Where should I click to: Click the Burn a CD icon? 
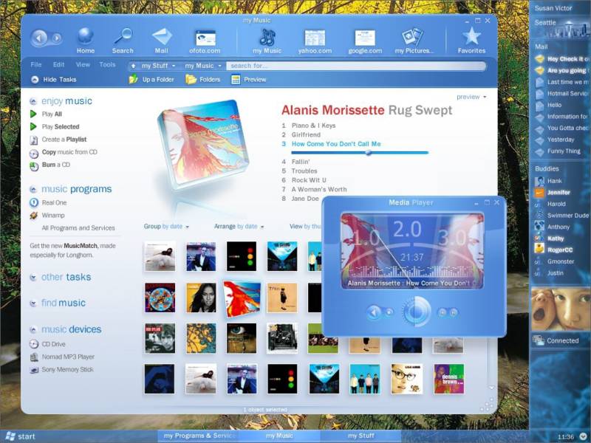click(34, 166)
